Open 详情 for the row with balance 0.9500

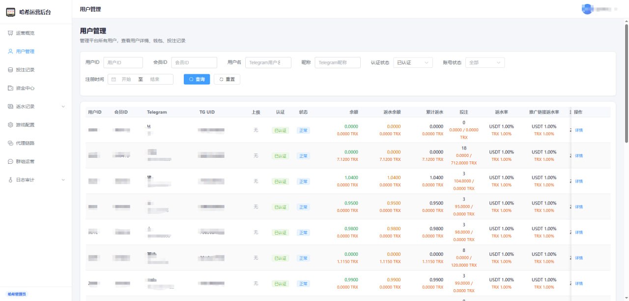coord(579,207)
